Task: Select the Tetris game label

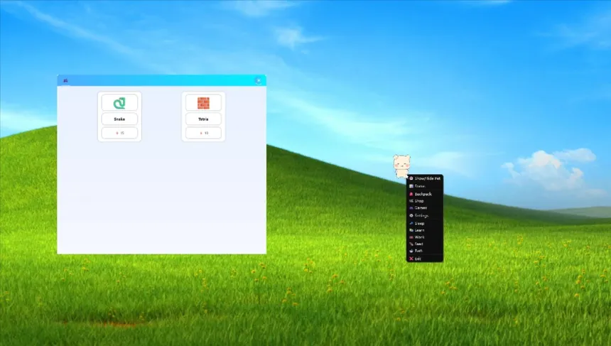Action: pyautogui.click(x=203, y=119)
